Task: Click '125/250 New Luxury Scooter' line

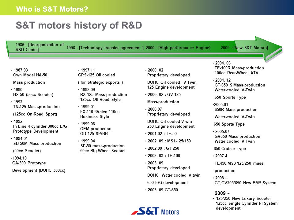Action: click(243, 199)
